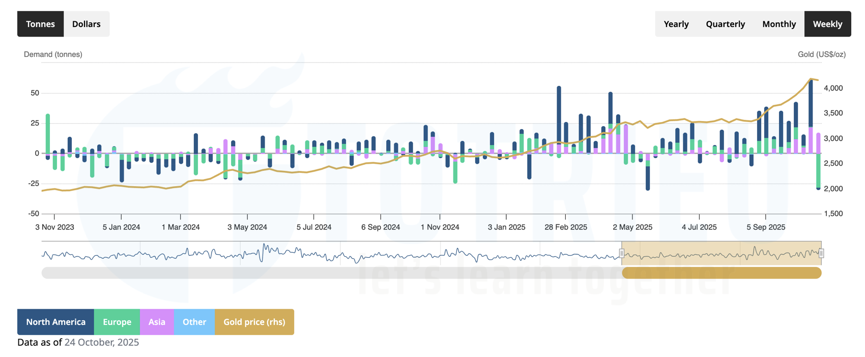Click the 3 Nov 2023 axis label
The image size is (865, 357).
tap(54, 227)
